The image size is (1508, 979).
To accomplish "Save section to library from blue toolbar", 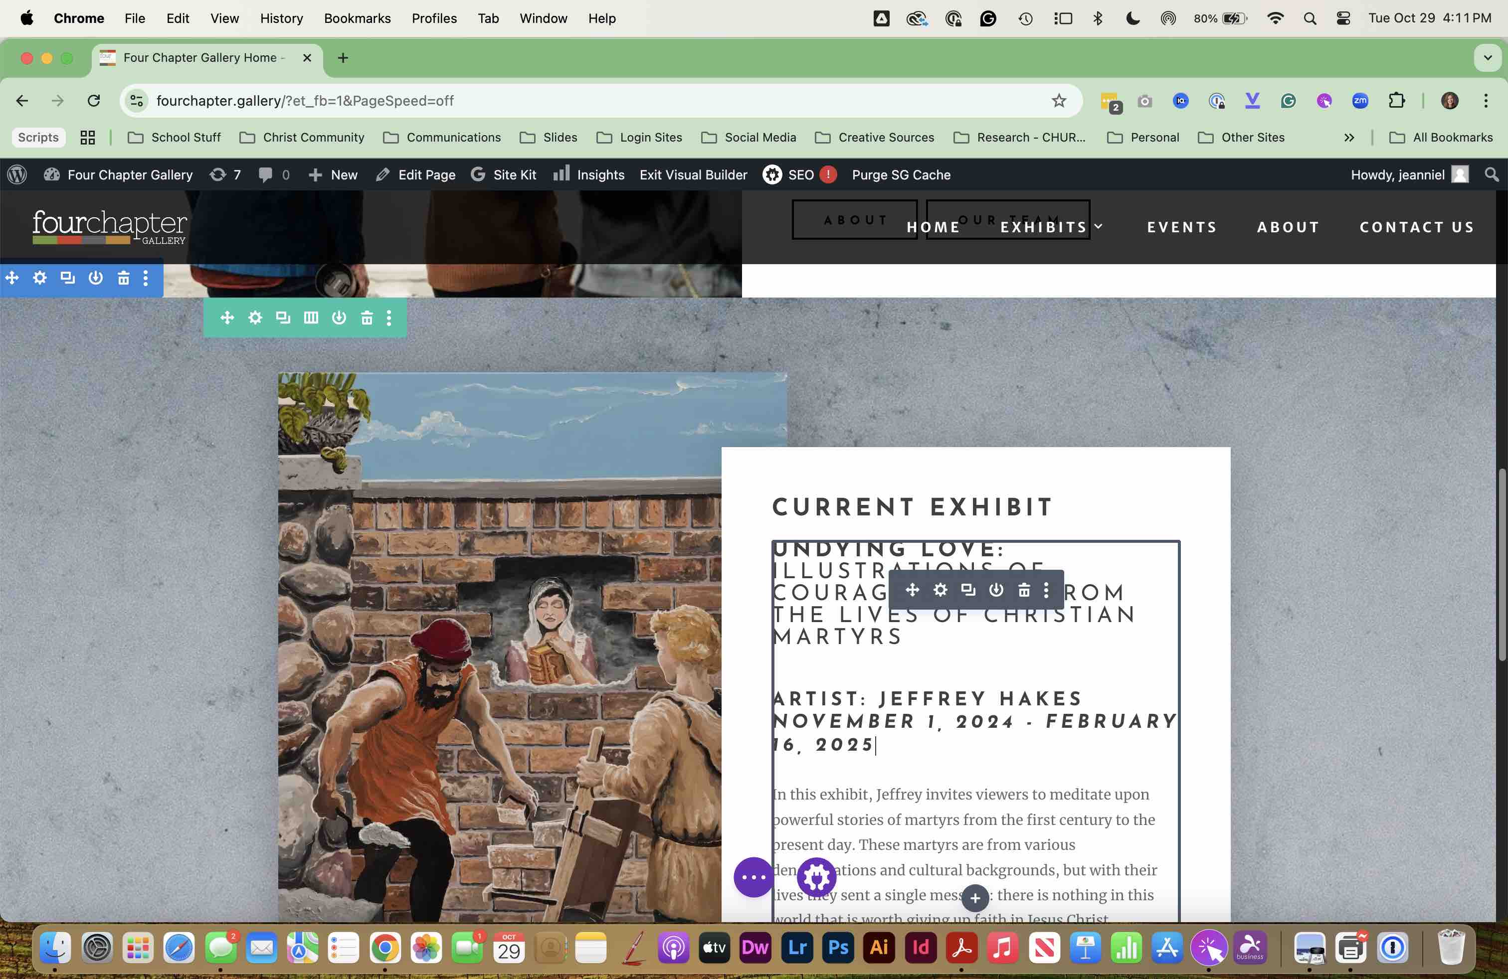I will pyautogui.click(x=96, y=277).
